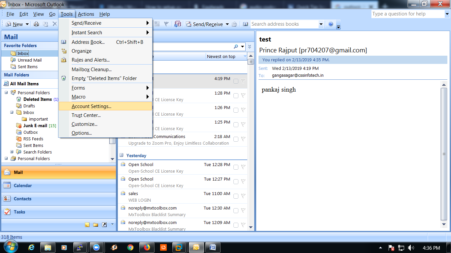Choose Mailbox Cleanup menu entry

click(105, 70)
